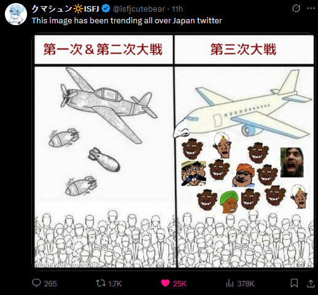Screen dimensions: 318x295
Task: Click the tweet text about trending image
Action: tap(127, 21)
